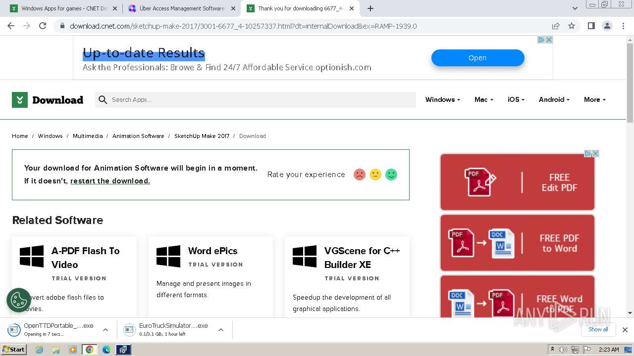Viewport: 634px width, 356px height.
Task: Open Internet Explorer from the taskbar
Action: tap(40, 350)
